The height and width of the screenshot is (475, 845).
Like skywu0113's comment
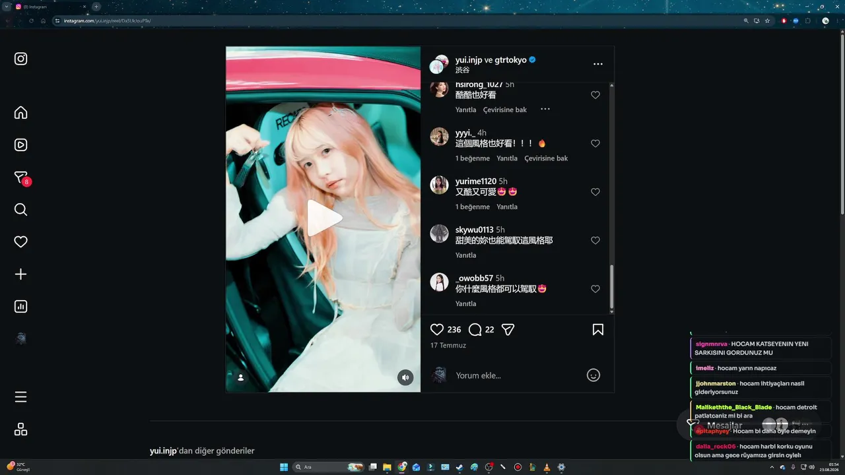pyautogui.click(x=595, y=240)
